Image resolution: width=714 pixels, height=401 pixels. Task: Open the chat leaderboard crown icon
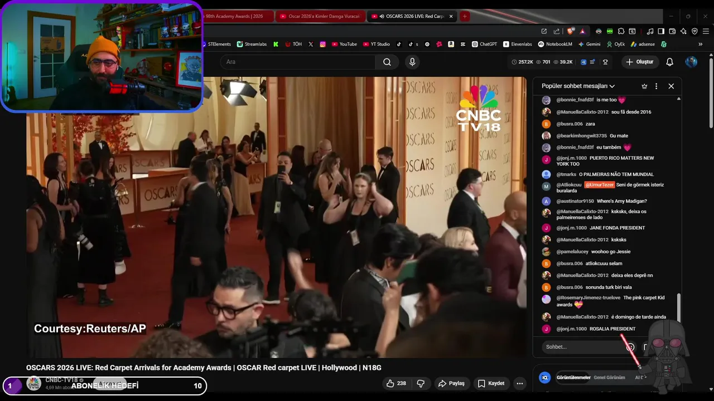click(644, 86)
